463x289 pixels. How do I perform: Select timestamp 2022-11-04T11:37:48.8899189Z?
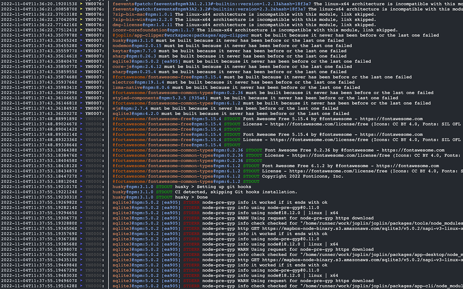click(x=39, y=119)
